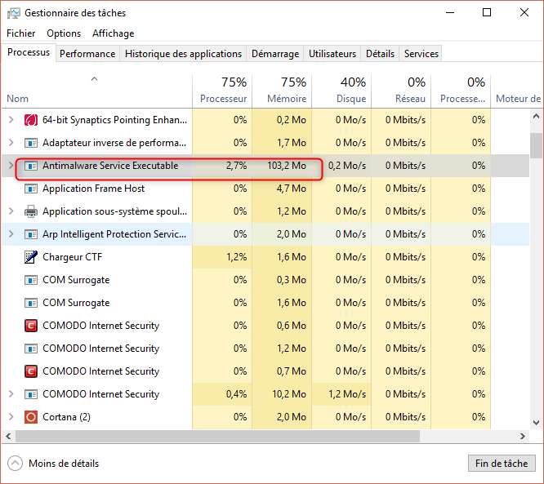This screenshot has height=484, width=544.
Task: Switch to the Performance tab
Action: click(87, 54)
